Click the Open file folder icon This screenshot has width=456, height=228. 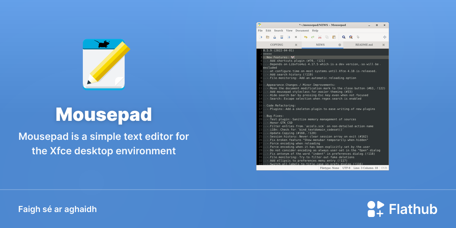[x=268, y=37]
